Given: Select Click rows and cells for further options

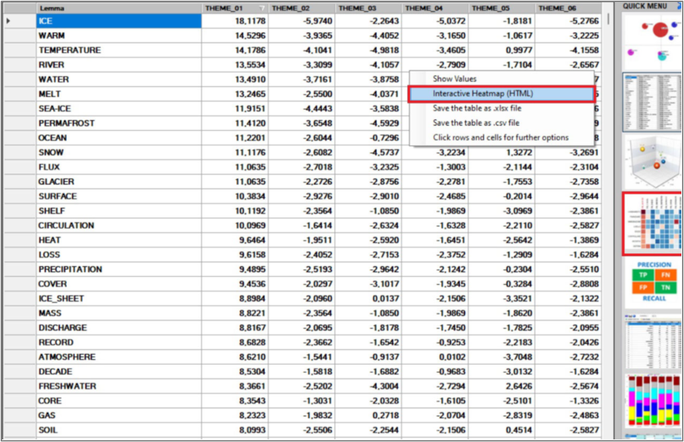Looking at the screenshot, I should coord(500,138).
